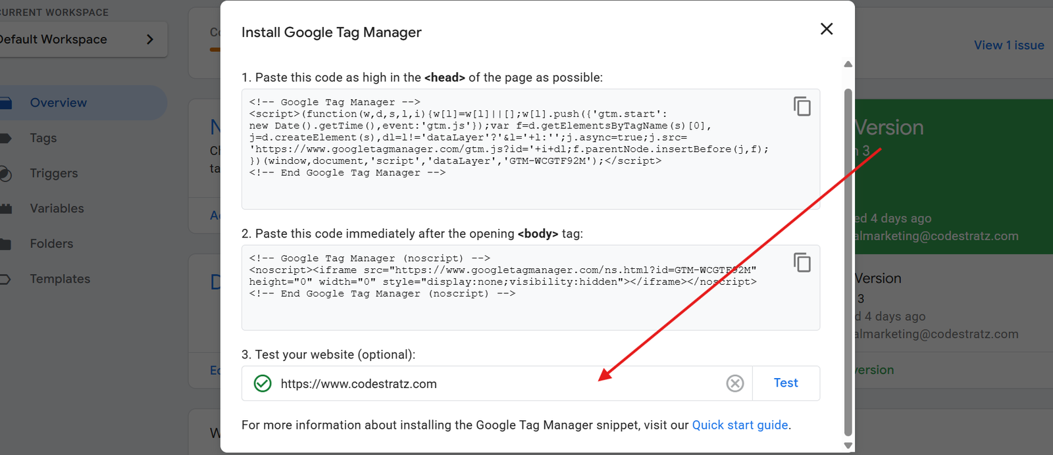The image size is (1053, 455).
Task: Copy the noscript body snippet code
Action: [x=802, y=262]
